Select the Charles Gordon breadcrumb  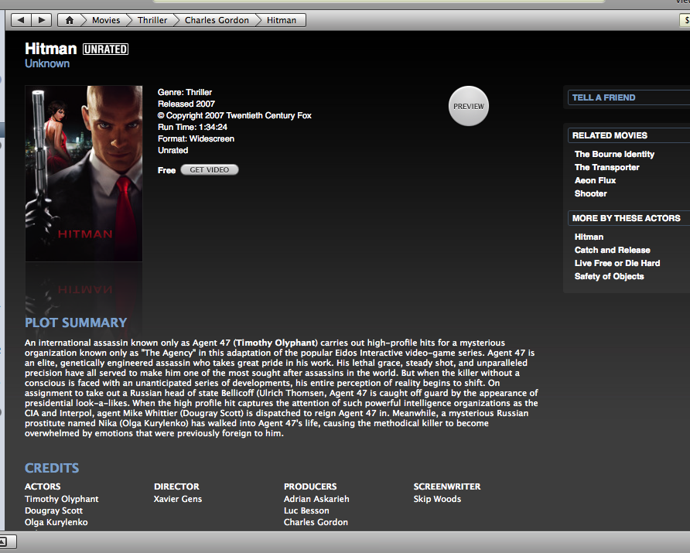pyautogui.click(x=217, y=20)
